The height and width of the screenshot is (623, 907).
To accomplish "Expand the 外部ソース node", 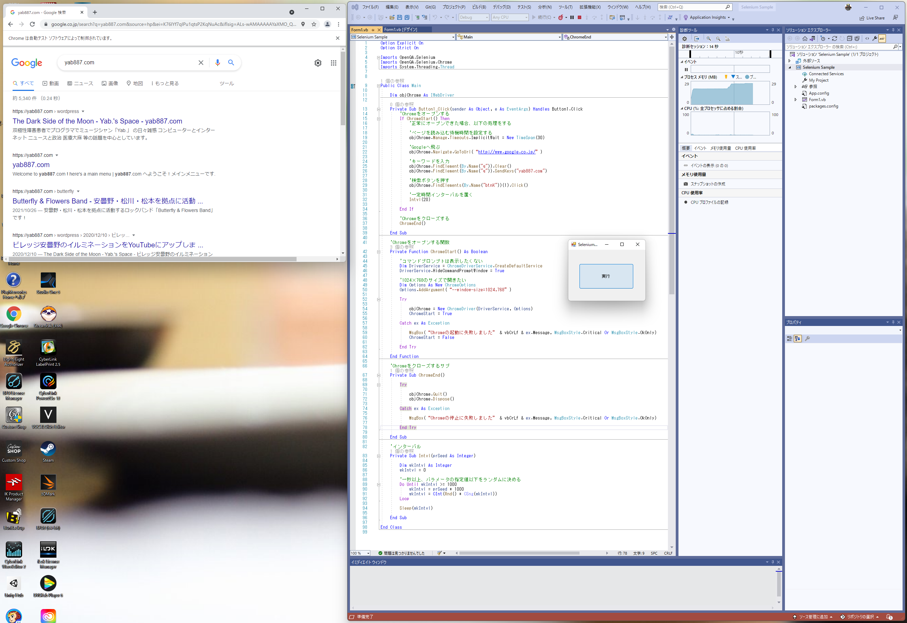I will (790, 61).
